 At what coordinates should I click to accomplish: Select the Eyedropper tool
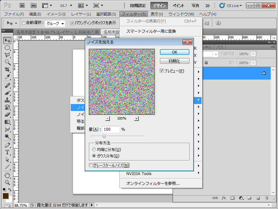point(7,76)
